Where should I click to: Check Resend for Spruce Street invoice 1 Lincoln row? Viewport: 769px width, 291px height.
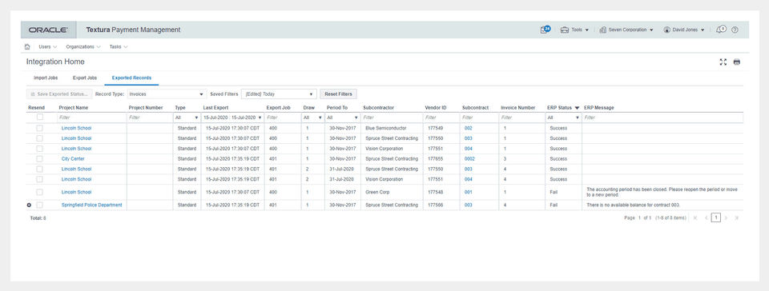40,138
